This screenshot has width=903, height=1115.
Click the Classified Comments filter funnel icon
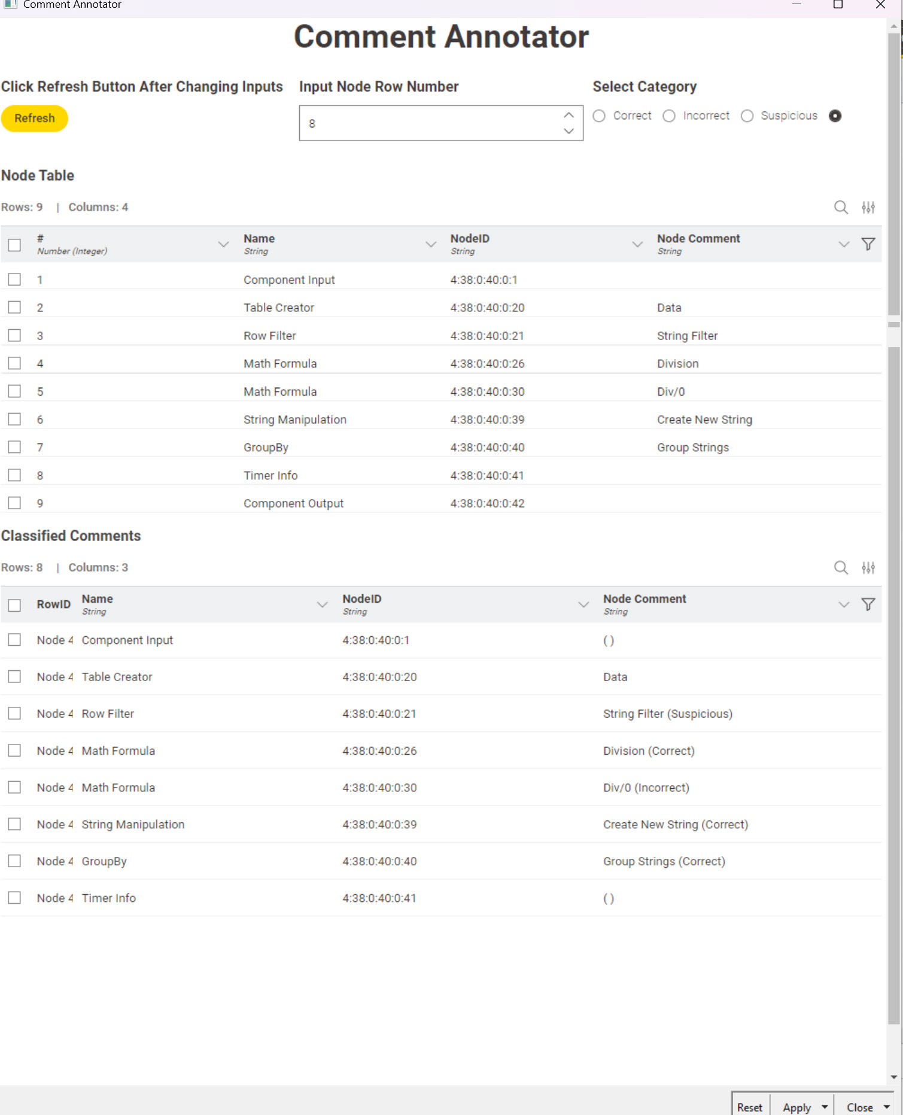coord(868,604)
